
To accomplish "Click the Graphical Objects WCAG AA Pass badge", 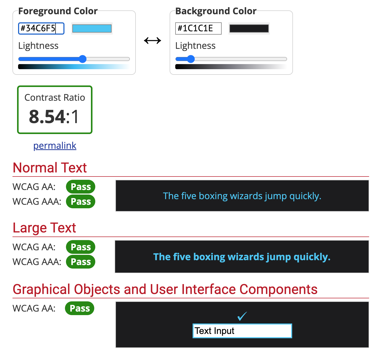I will (79, 308).
